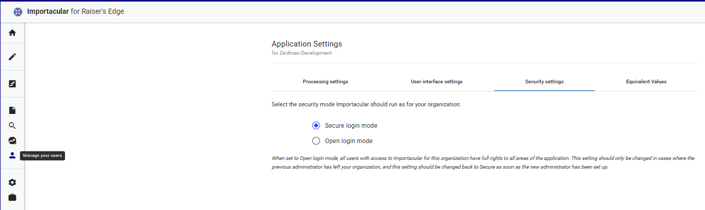
Task: Select the Secure login mode radio button
Action: click(x=316, y=126)
